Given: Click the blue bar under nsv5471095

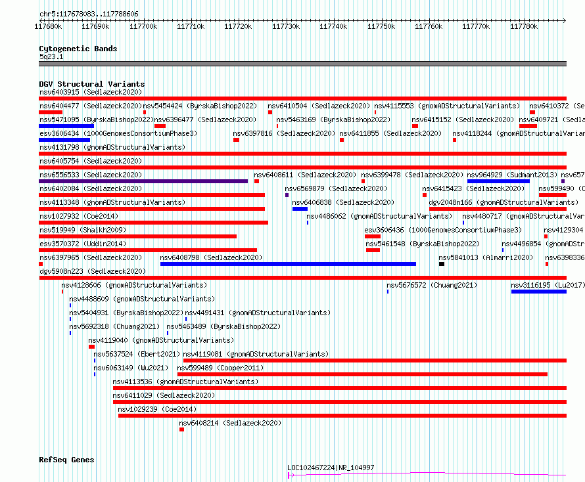Looking at the screenshot, I should click(x=66, y=126).
